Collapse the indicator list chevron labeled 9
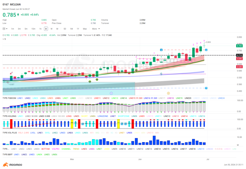246x169 pixels. point(4,39)
